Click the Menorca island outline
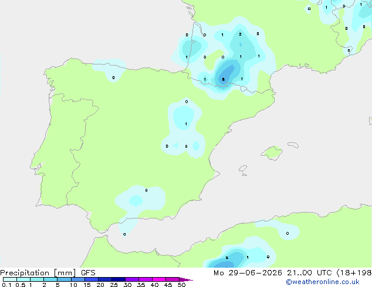The width and height of the screenshot is (372, 287). 293,145
